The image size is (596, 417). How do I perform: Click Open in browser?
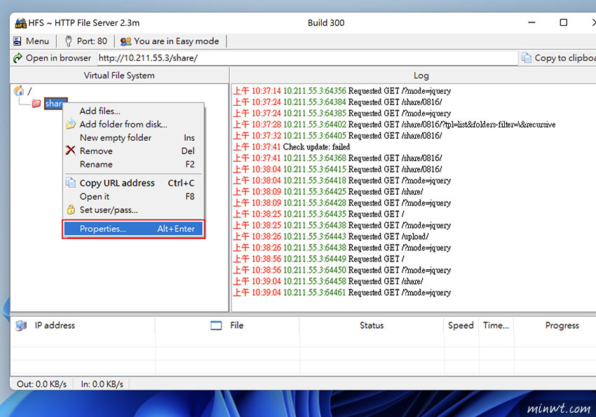pos(53,58)
